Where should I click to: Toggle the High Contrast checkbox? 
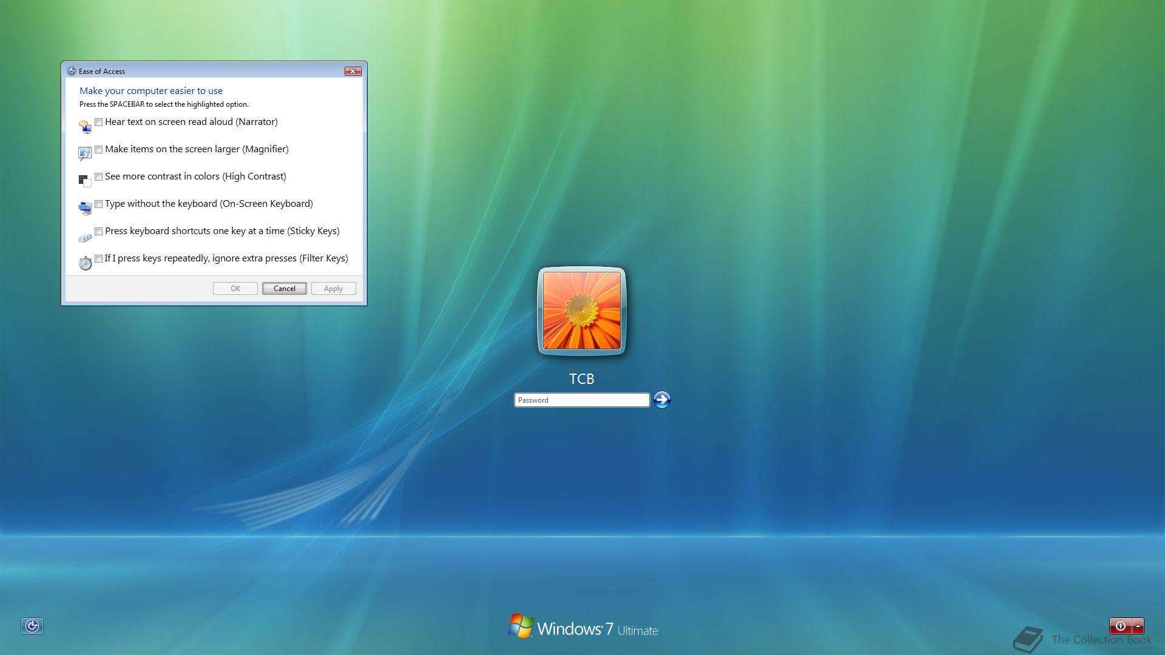point(98,177)
